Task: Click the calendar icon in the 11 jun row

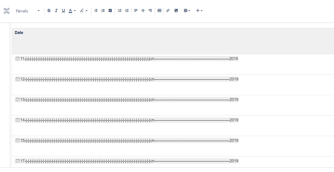Action: [18, 59]
